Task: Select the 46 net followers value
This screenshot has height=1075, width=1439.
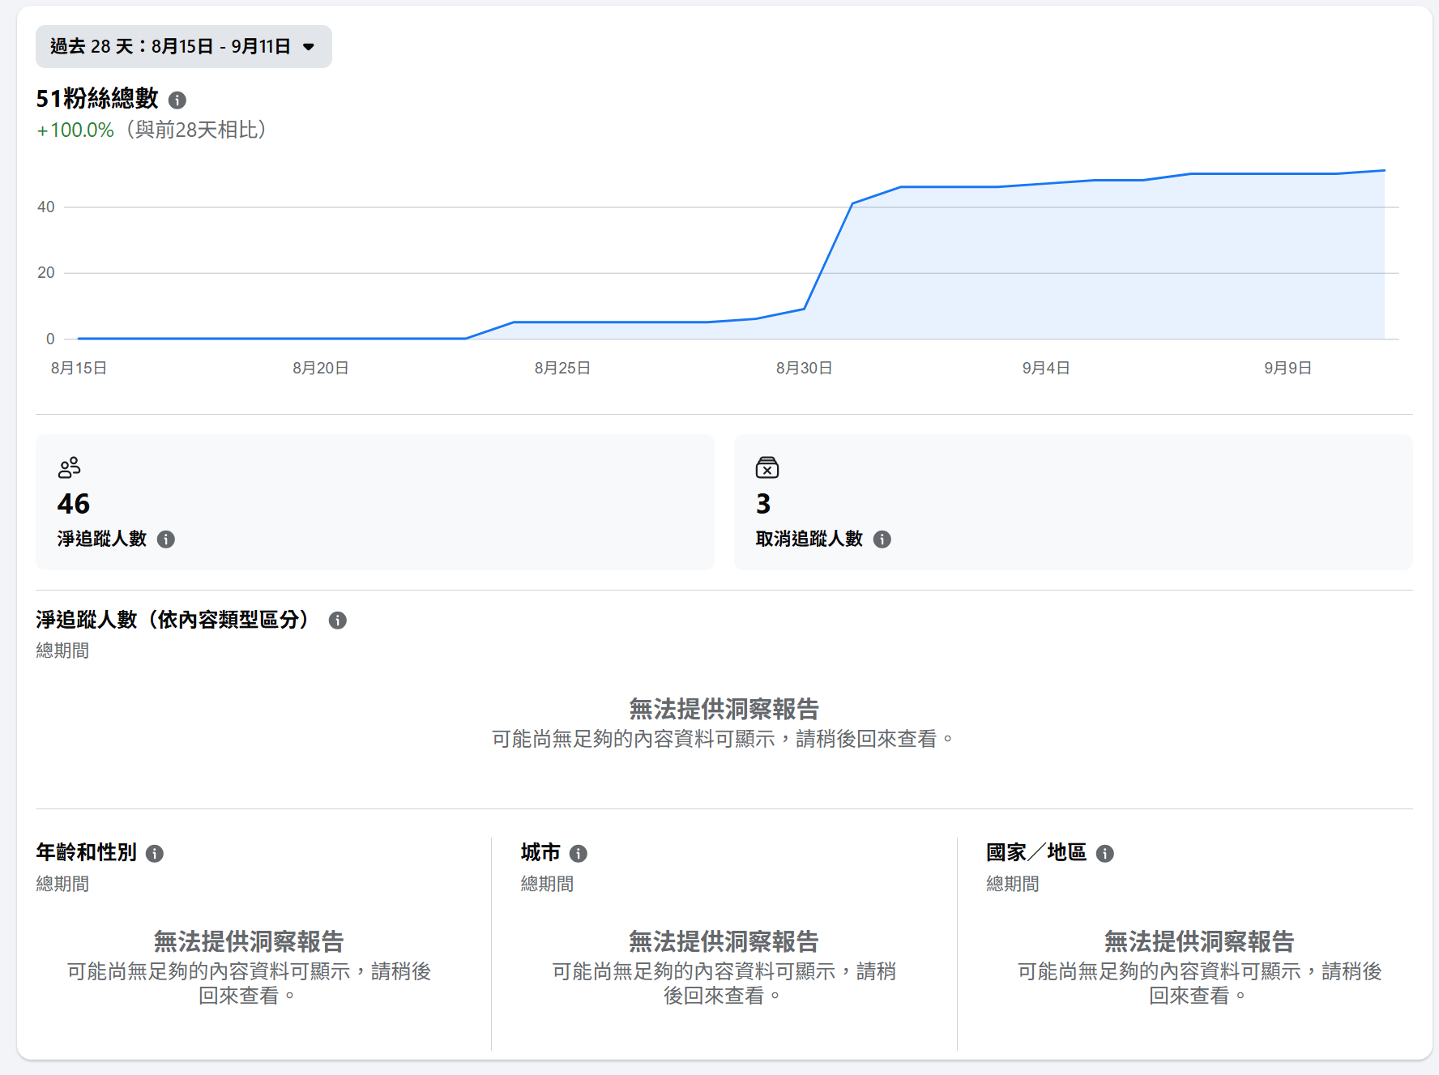Action: coord(74,504)
